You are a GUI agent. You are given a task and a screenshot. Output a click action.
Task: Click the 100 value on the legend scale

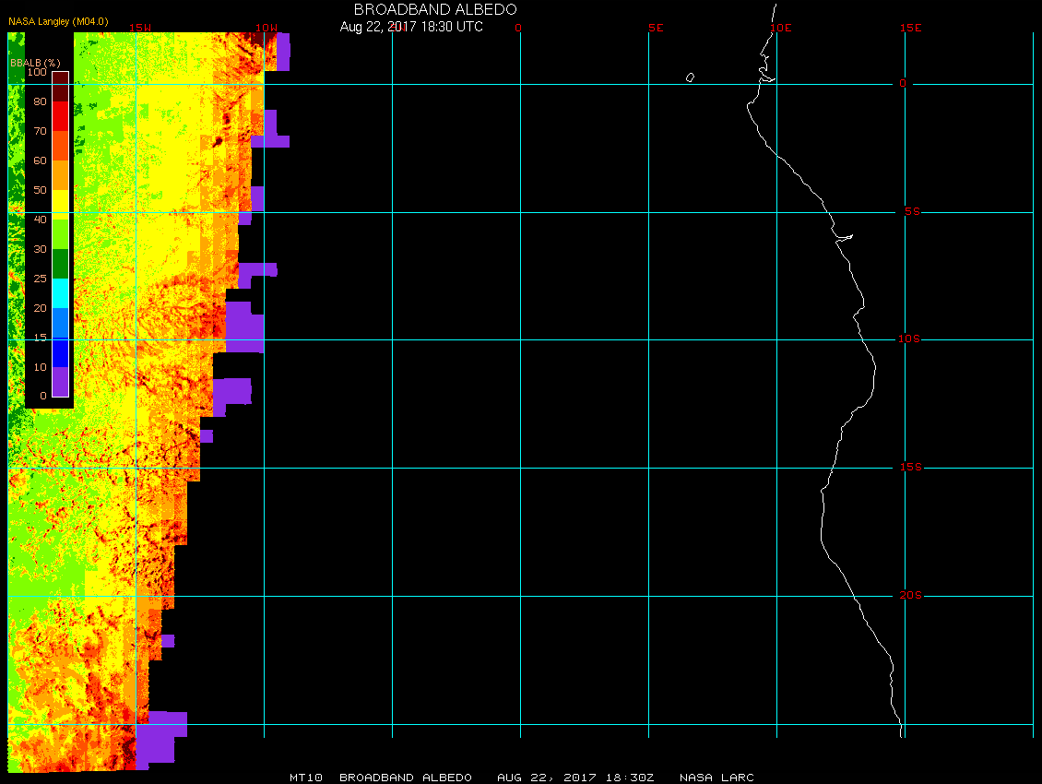click(x=37, y=72)
